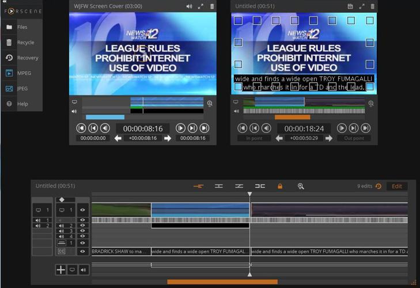420x288 pixels.
Task: Open the JPEG export icon
Action: pos(9,88)
